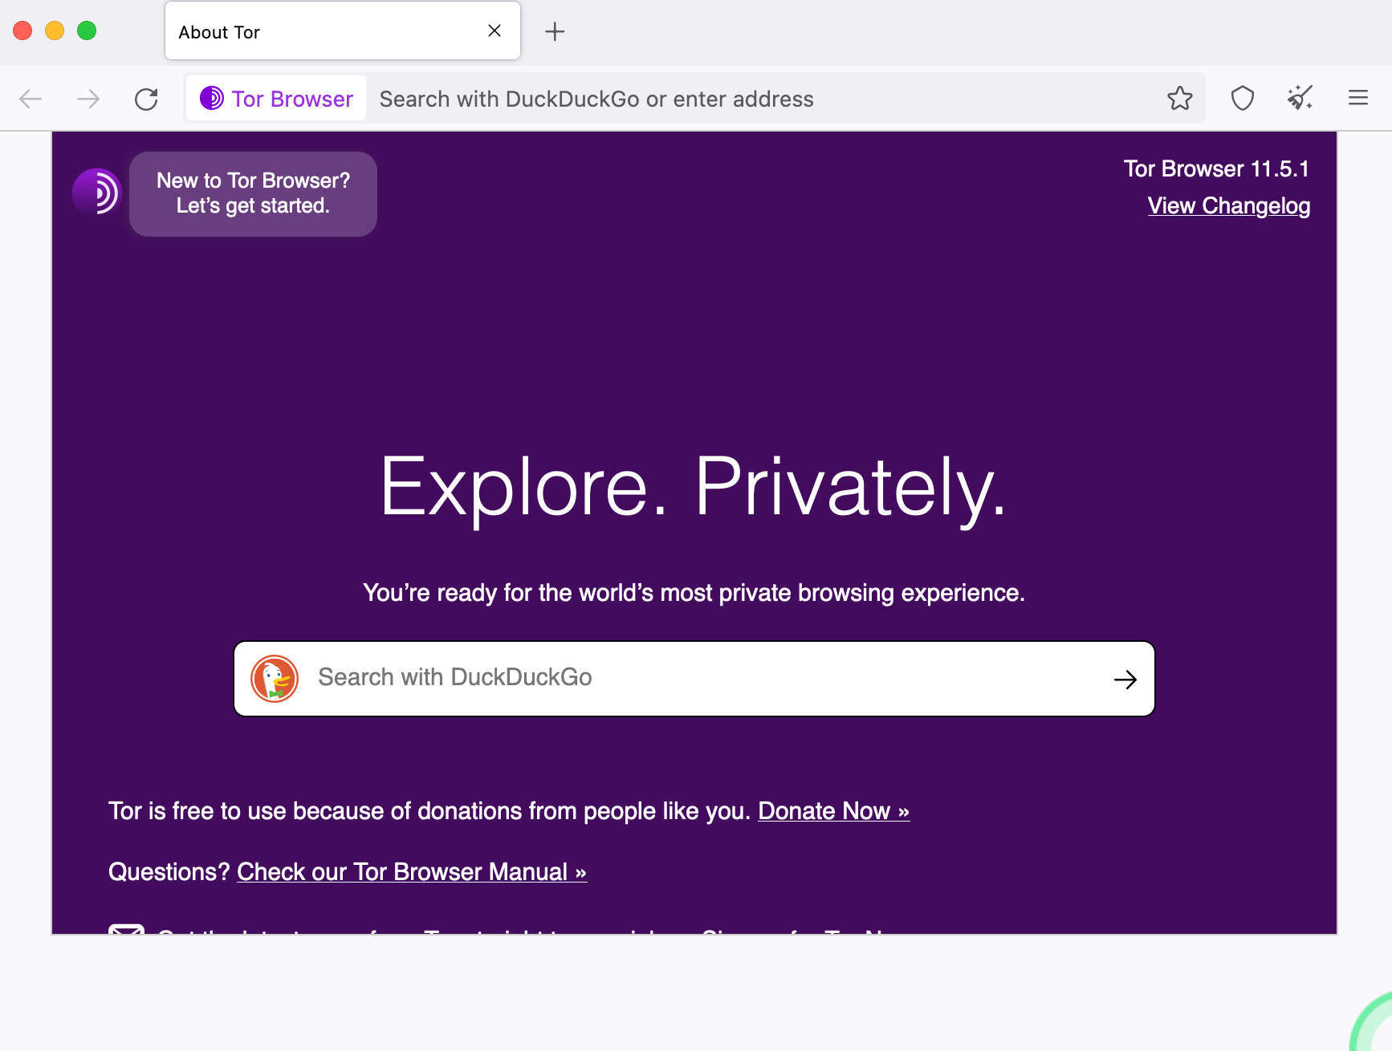This screenshot has height=1051, width=1392.
Task: Open the New to Tor Browser onboarding bubble
Action: click(x=253, y=193)
